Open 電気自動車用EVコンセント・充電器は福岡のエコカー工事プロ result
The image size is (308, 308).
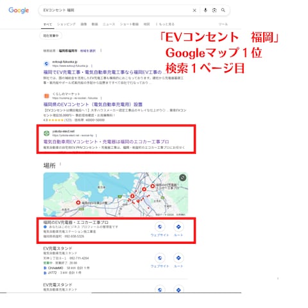(x=106, y=142)
